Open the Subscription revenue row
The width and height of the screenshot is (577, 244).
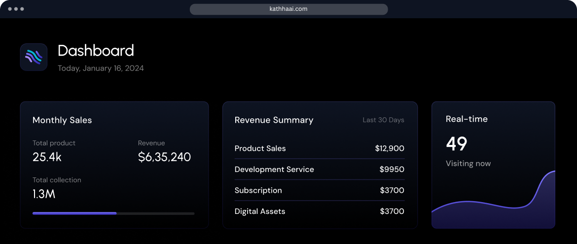pos(319,190)
